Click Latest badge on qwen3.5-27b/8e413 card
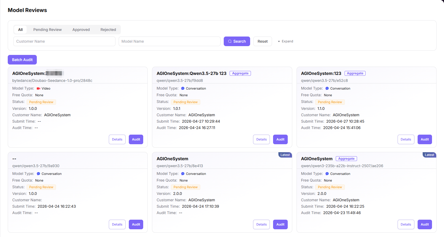 pos(285,155)
